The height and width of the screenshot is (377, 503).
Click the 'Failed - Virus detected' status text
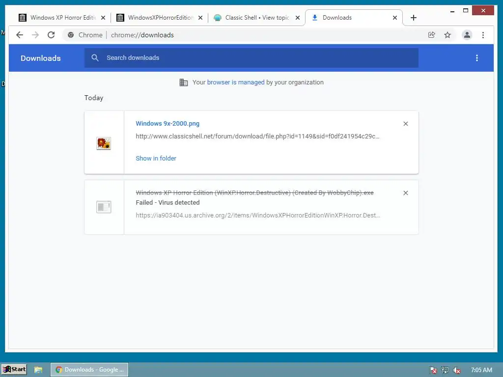(x=168, y=203)
